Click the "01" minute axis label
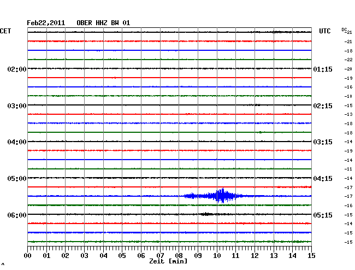Image resolution: width=355 pixels, height=270 pixels. (46, 256)
